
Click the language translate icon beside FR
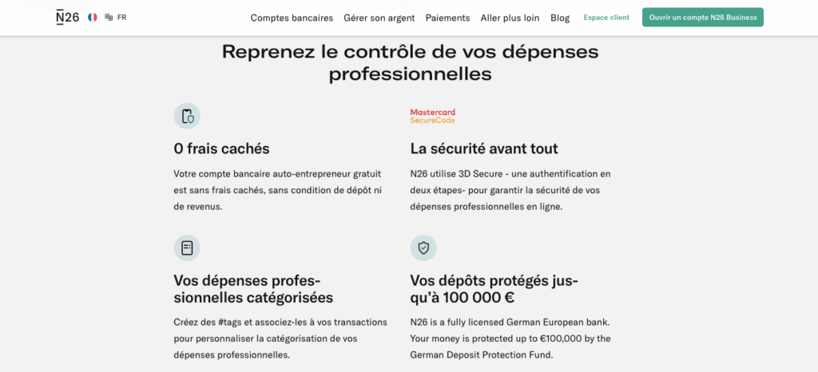pyautogui.click(x=109, y=18)
